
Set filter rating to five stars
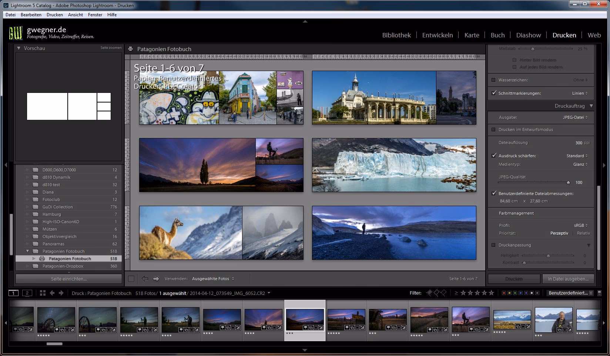tap(492, 293)
